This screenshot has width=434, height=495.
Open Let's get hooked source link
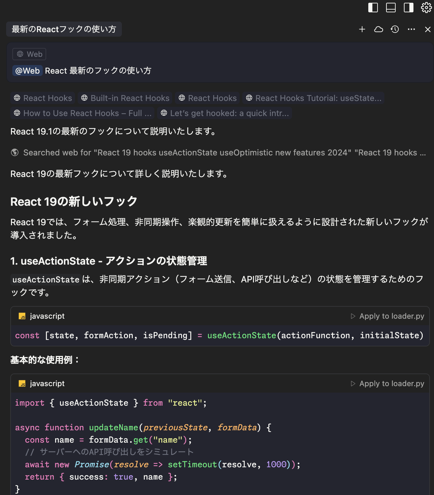[x=225, y=113]
